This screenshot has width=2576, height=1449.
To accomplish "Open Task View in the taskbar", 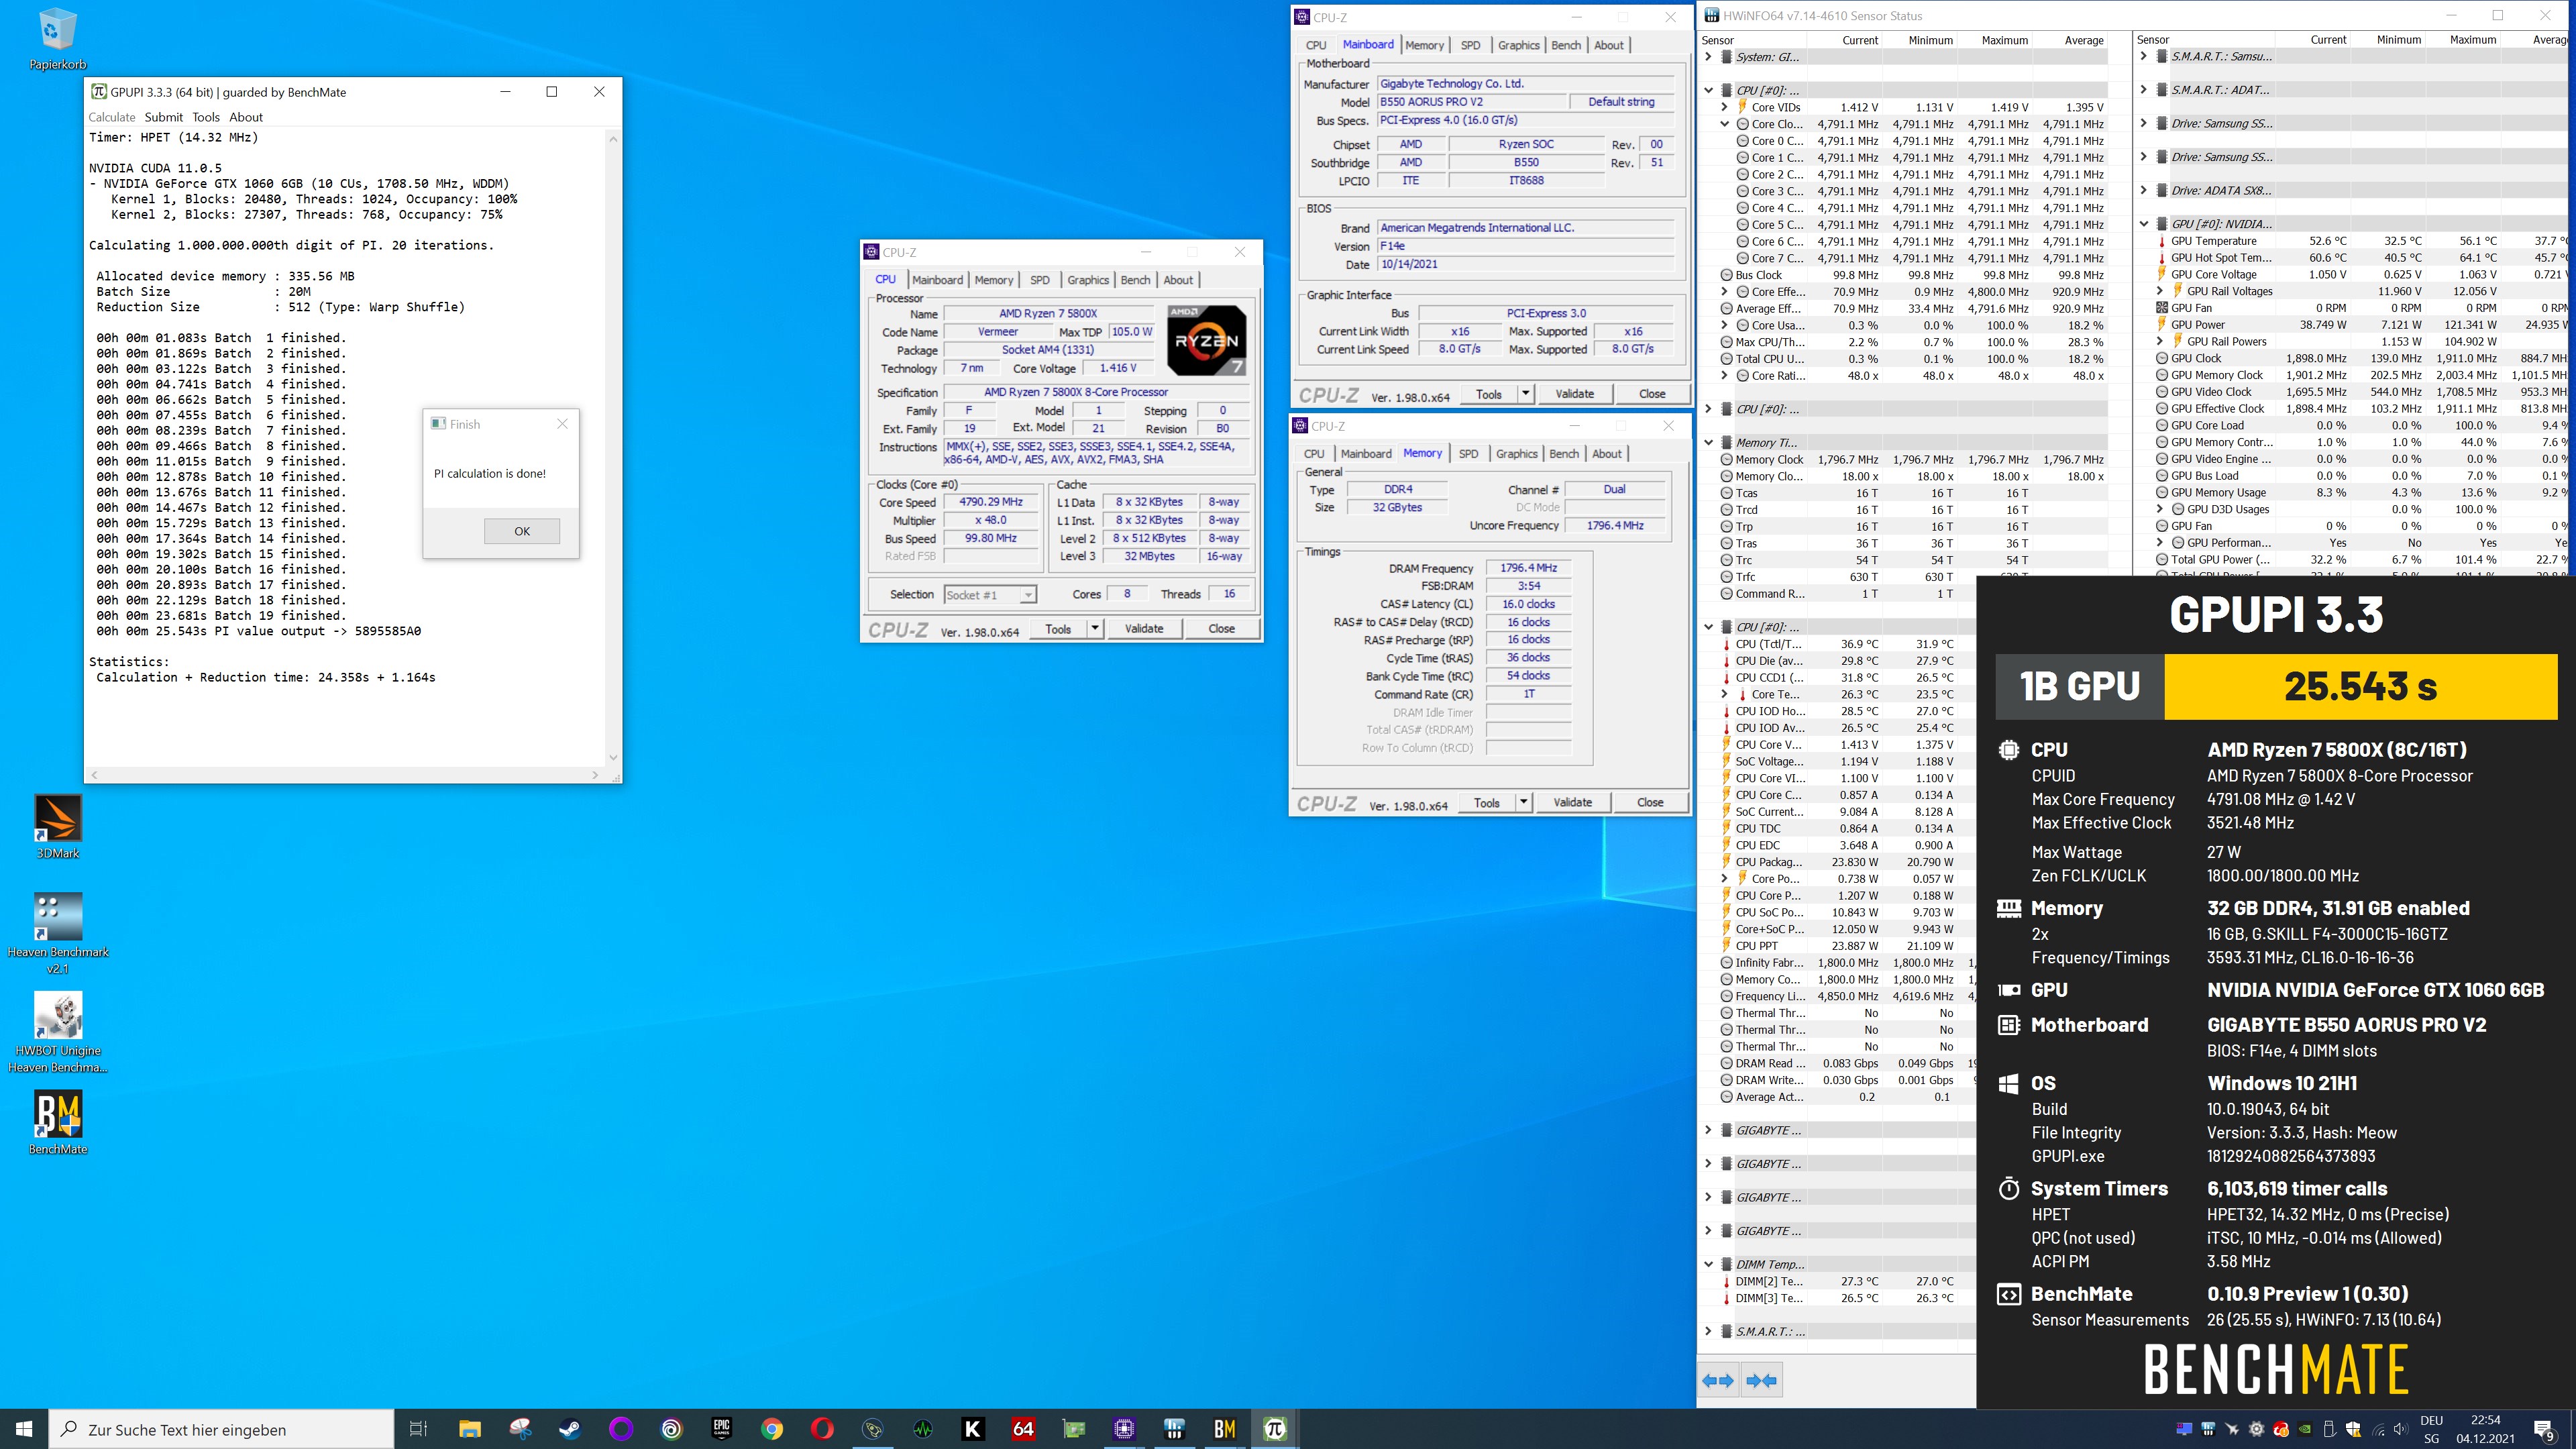I will pyautogui.click(x=419, y=1429).
